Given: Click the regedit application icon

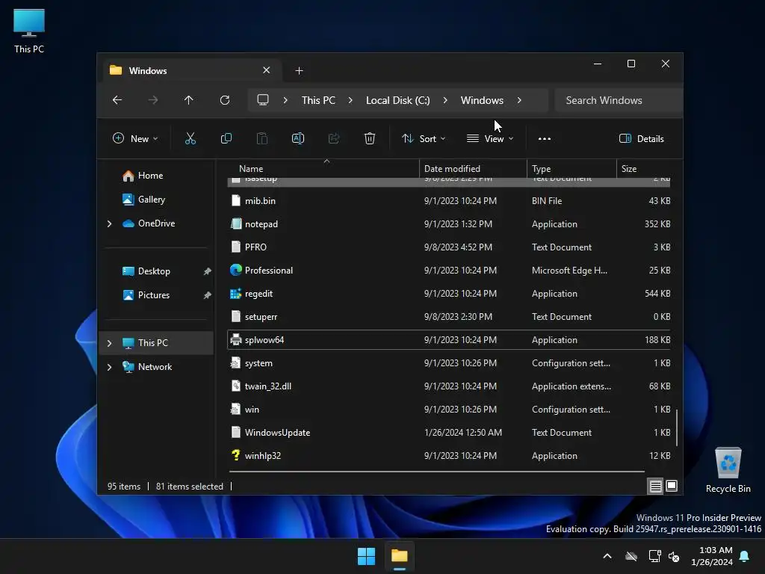Looking at the screenshot, I should point(236,293).
